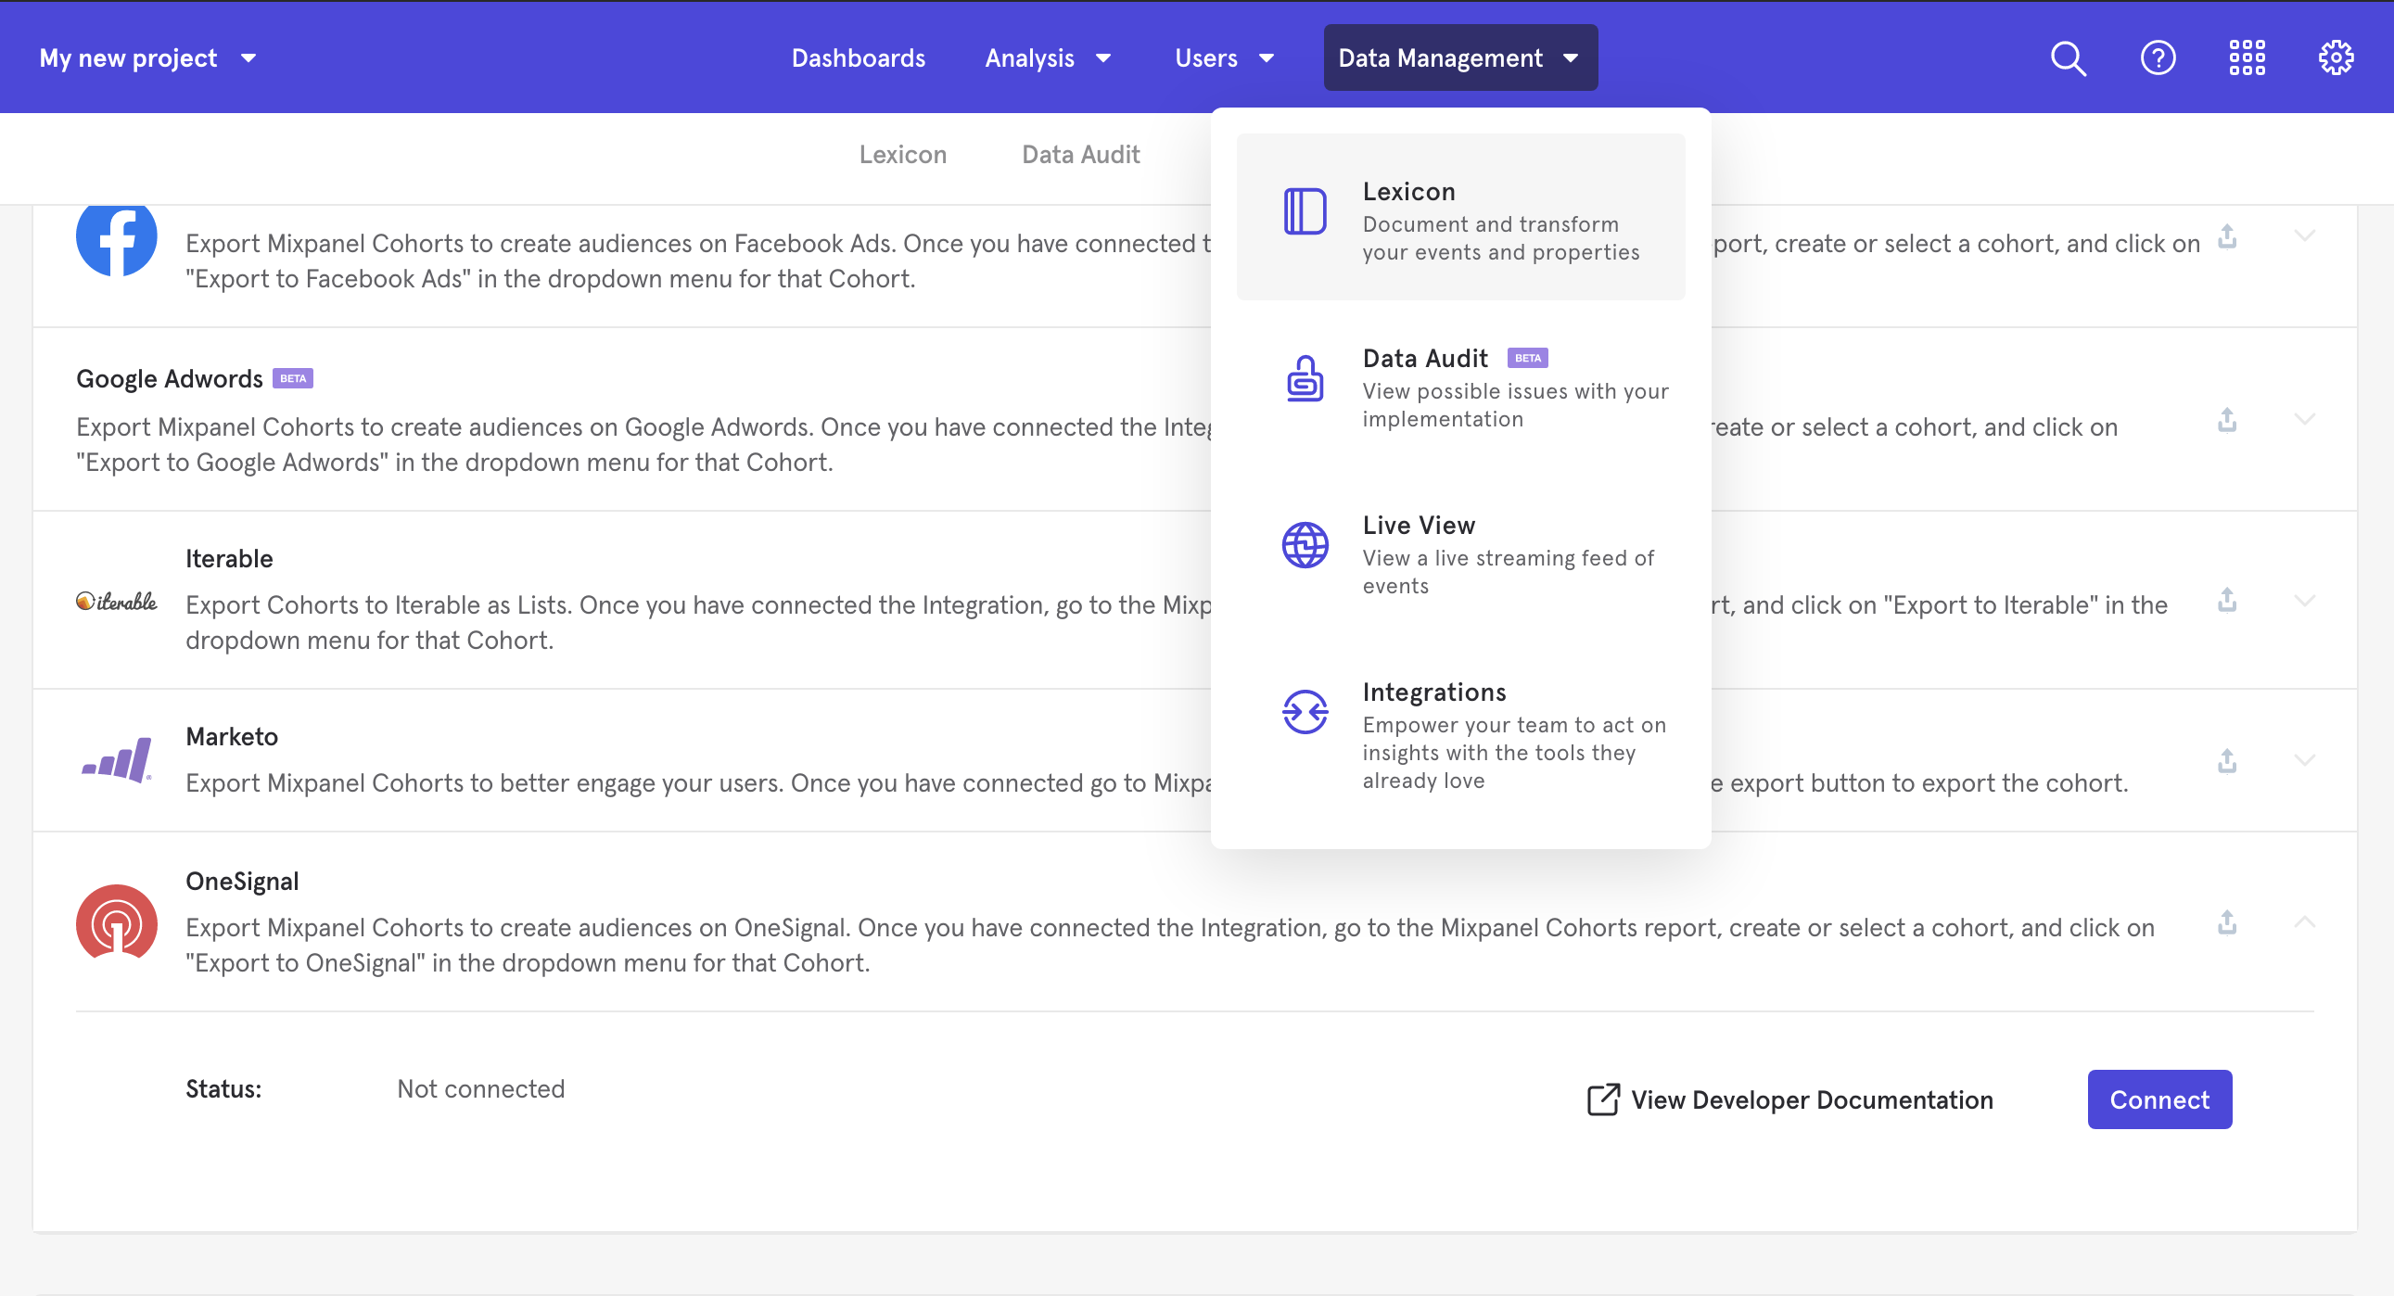Open the search icon in top bar
Screen dimensions: 2394x1296
point(2068,58)
